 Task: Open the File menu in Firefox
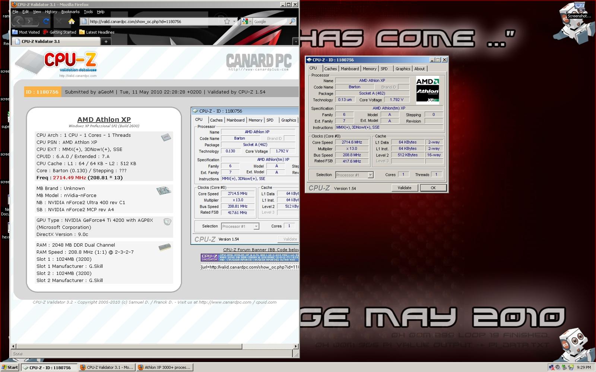pos(15,12)
